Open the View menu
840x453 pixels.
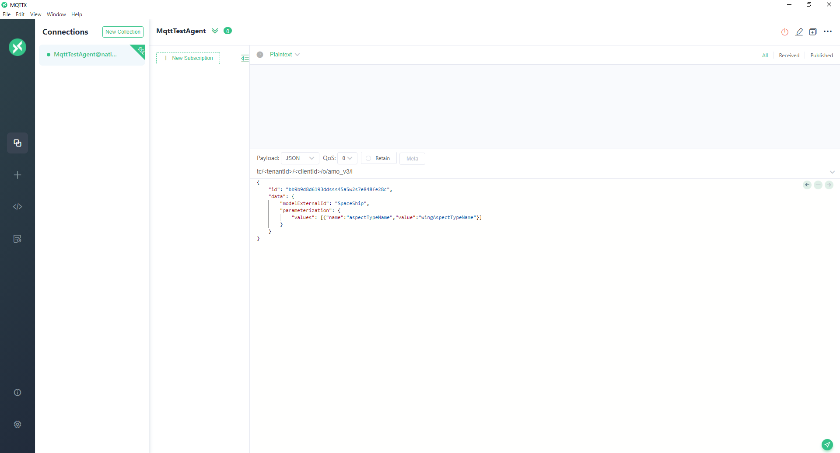tap(35, 14)
